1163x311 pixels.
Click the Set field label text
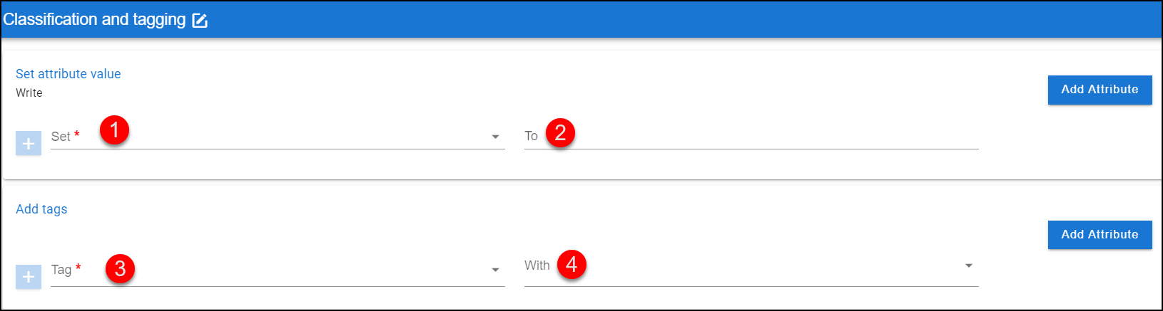(x=61, y=137)
